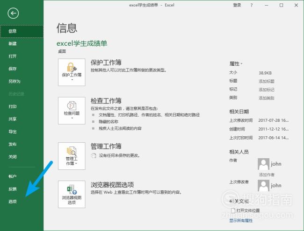Open 选项 in the sidebar

tap(22, 202)
